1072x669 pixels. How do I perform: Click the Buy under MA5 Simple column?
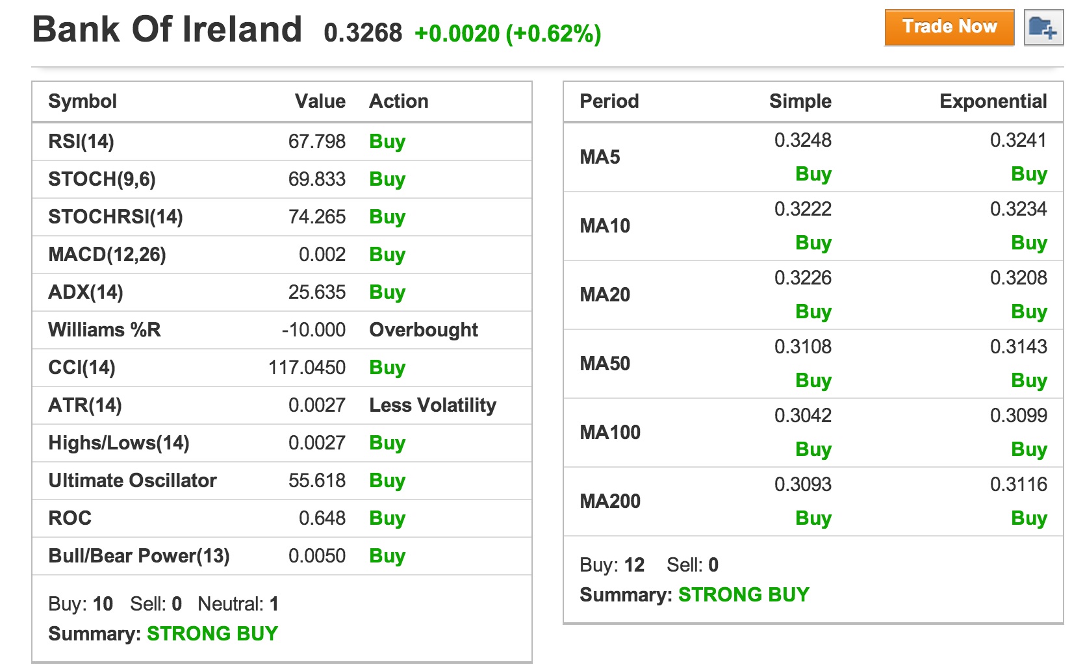click(813, 173)
